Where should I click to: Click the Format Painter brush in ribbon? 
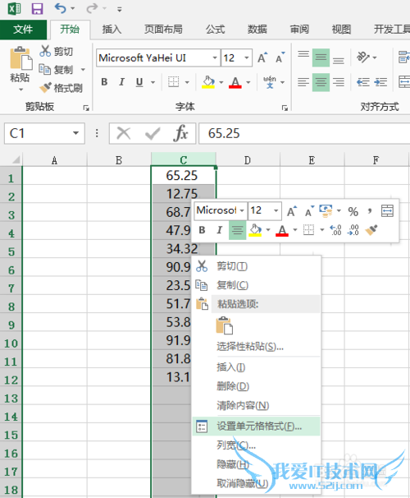coord(45,87)
